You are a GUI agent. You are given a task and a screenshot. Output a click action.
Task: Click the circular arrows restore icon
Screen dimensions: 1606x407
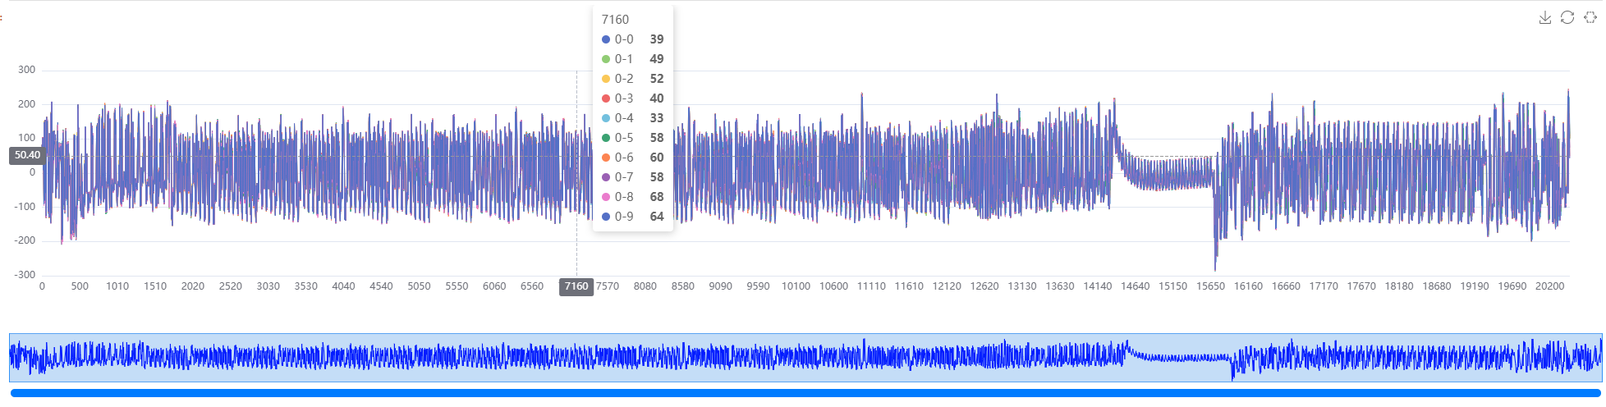[x=1567, y=18]
